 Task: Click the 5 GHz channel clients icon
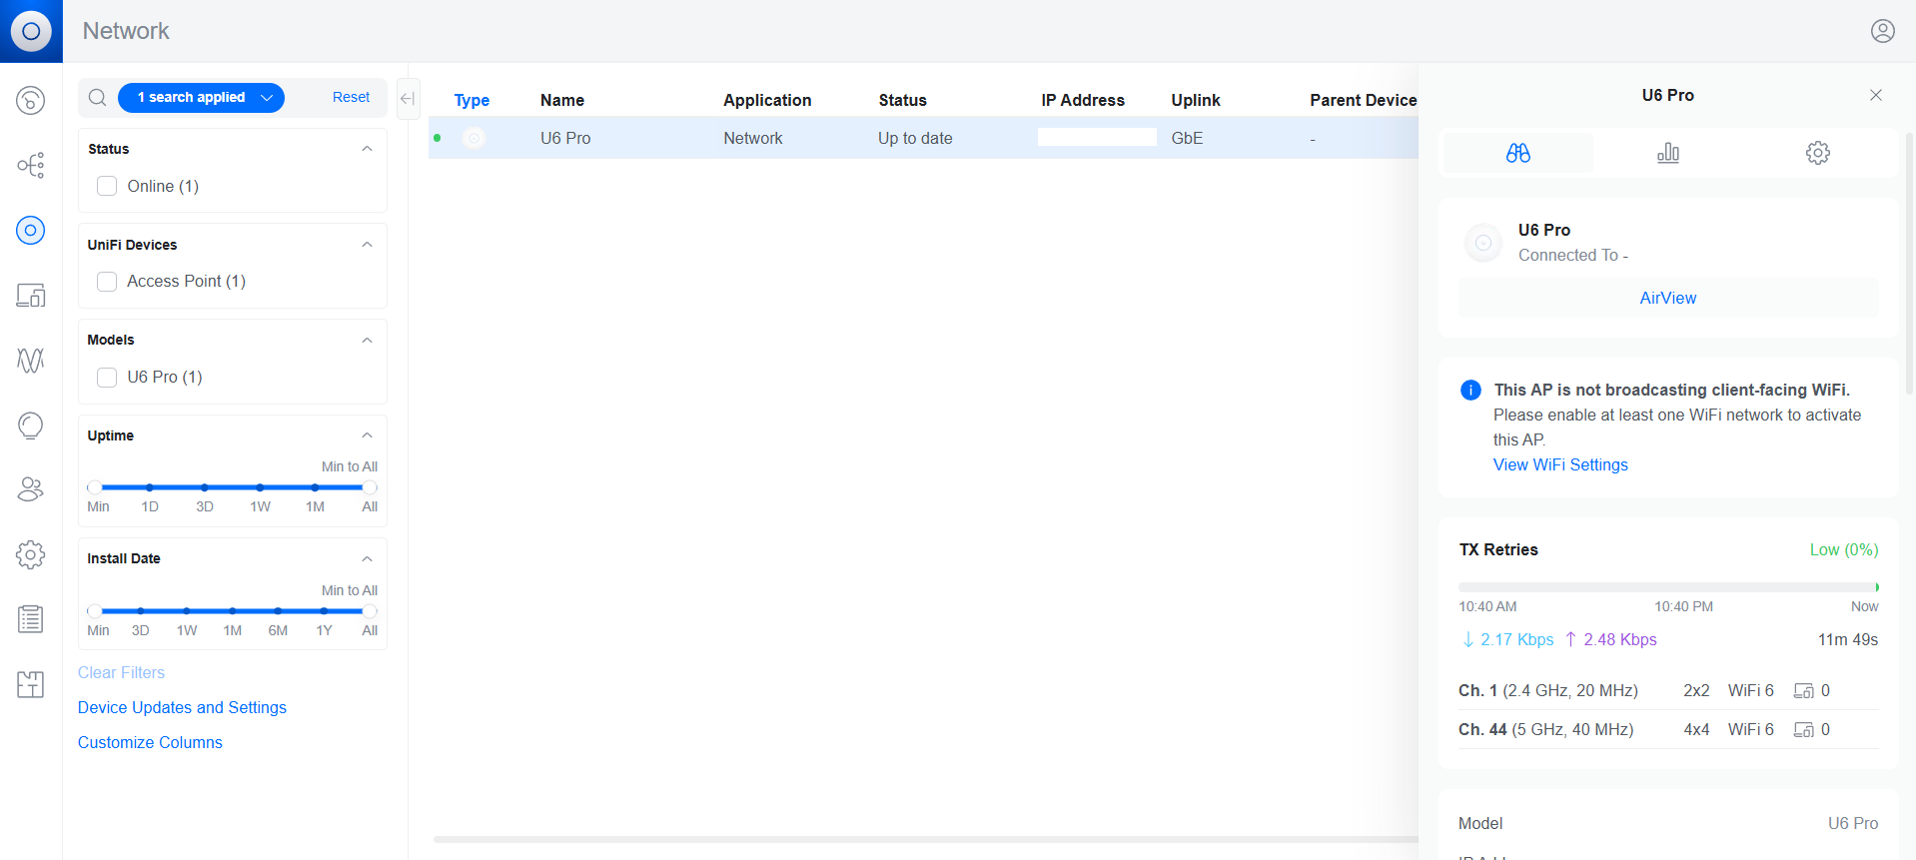[x=1803, y=730]
